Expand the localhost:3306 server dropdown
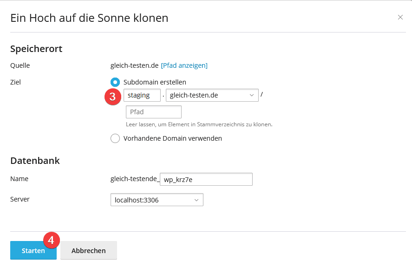Viewport: 412px width, 267px height. coord(156,200)
